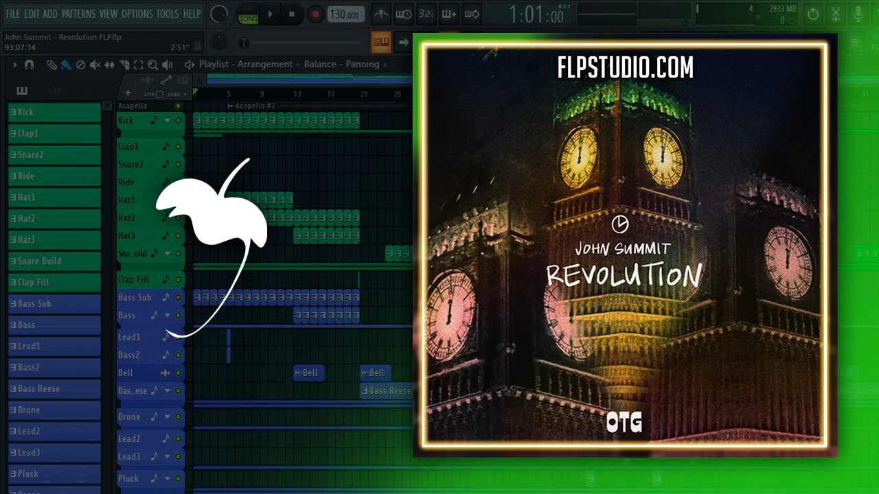Click the audio editor scissors icon
Image resolution: width=879 pixels, height=494 pixels.
(x=836, y=14)
